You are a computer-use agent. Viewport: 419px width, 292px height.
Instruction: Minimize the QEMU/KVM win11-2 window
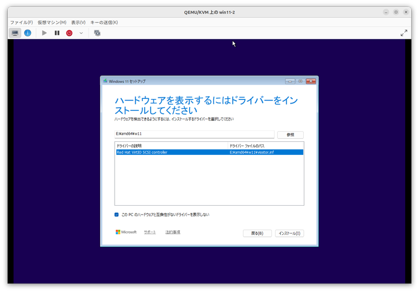pyautogui.click(x=386, y=12)
